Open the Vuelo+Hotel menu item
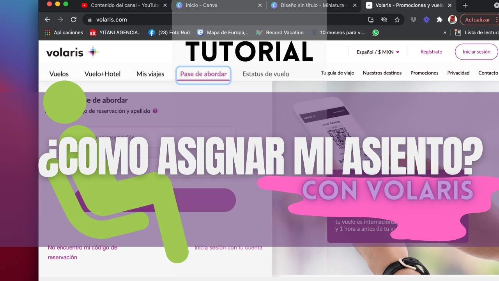This screenshot has width=499, height=281. [x=103, y=74]
